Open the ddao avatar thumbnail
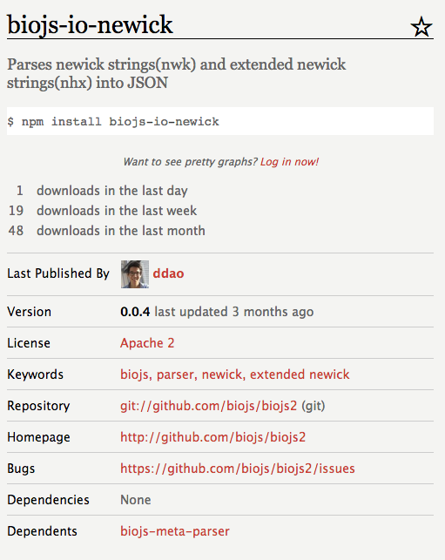The image size is (445, 560). point(135,274)
